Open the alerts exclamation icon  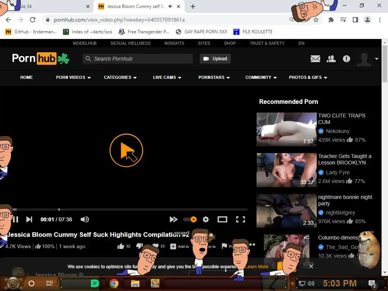[346, 59]
